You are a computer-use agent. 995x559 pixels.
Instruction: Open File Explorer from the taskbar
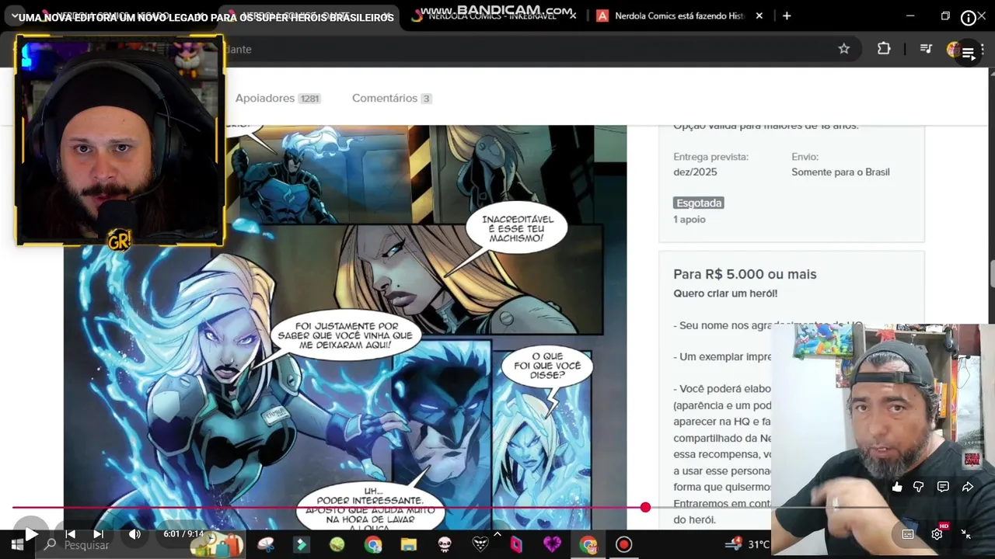[x=409, y=545]
